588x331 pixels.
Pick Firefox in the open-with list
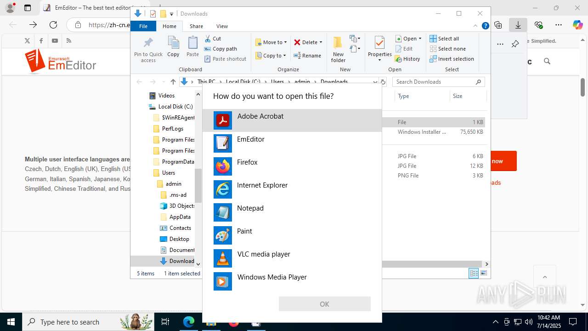(292, 166)
